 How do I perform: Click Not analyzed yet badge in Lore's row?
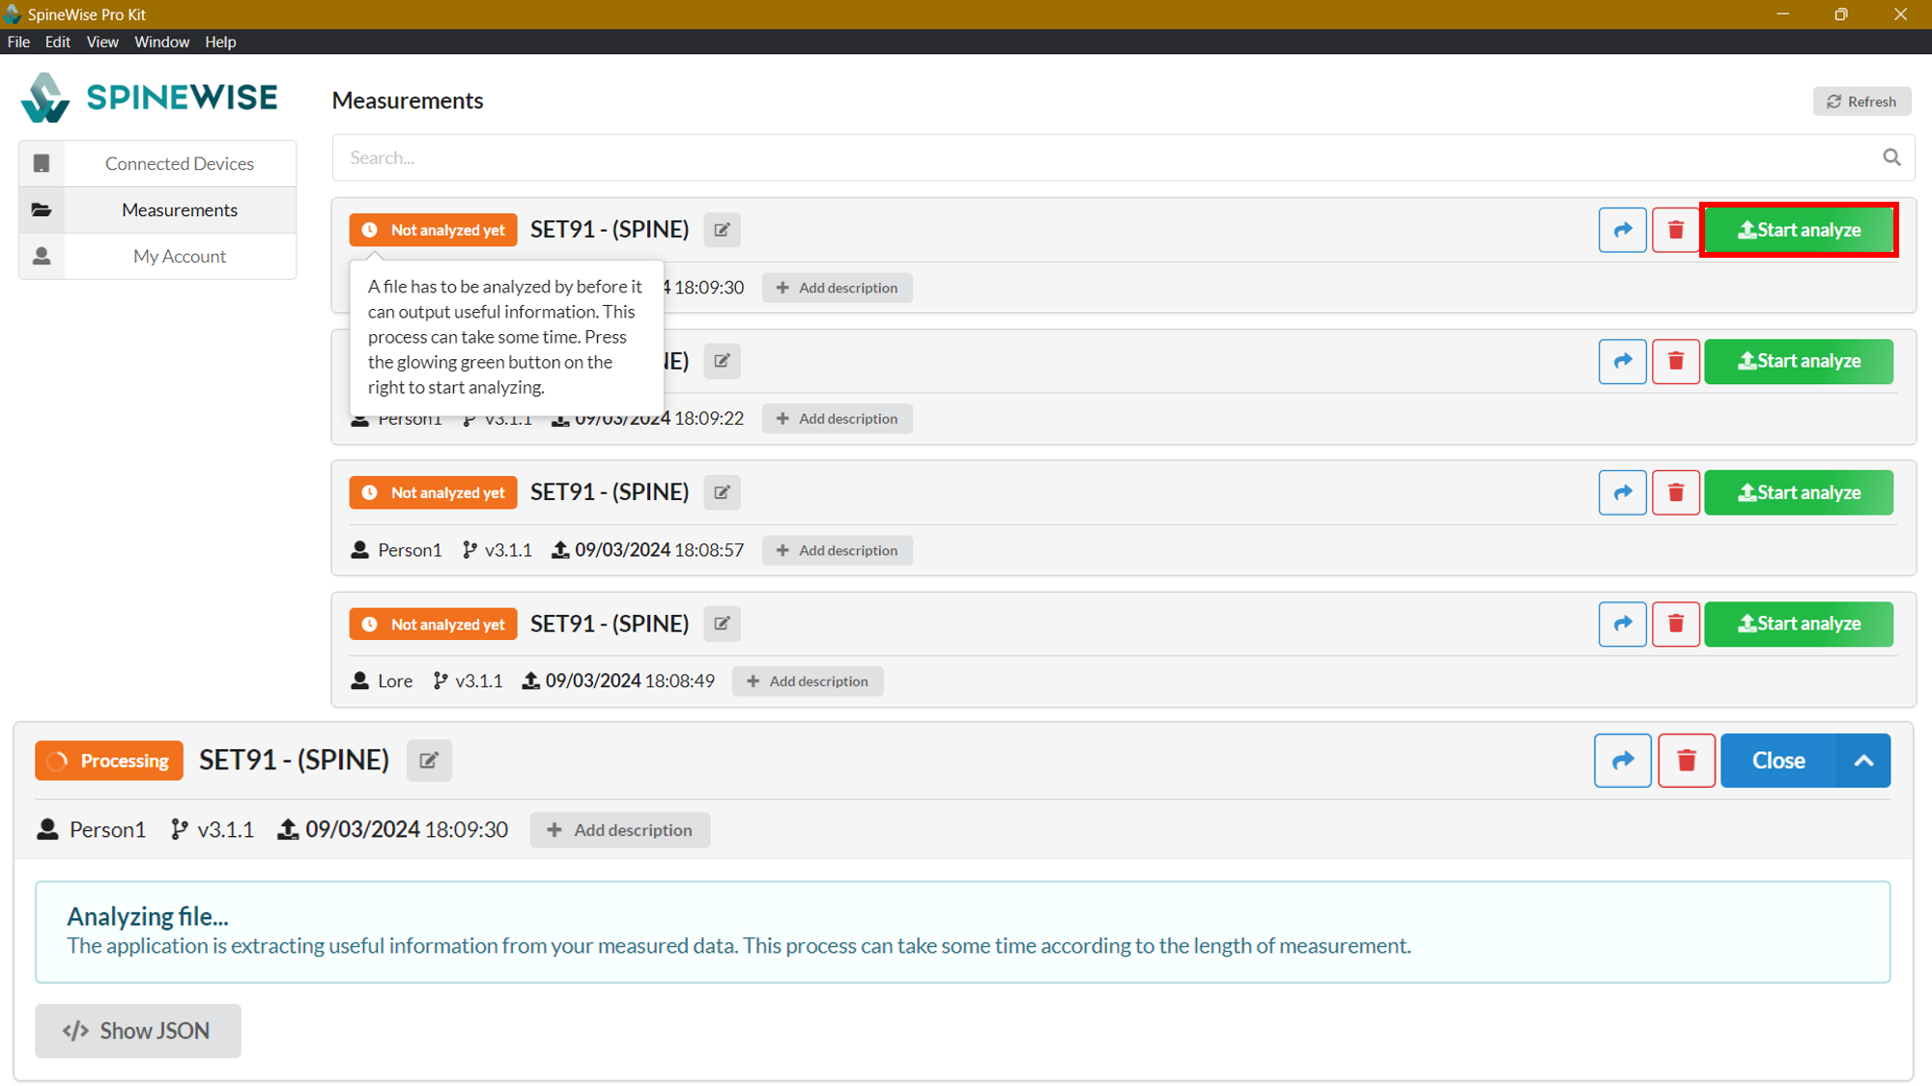click(x=434, y=624)
